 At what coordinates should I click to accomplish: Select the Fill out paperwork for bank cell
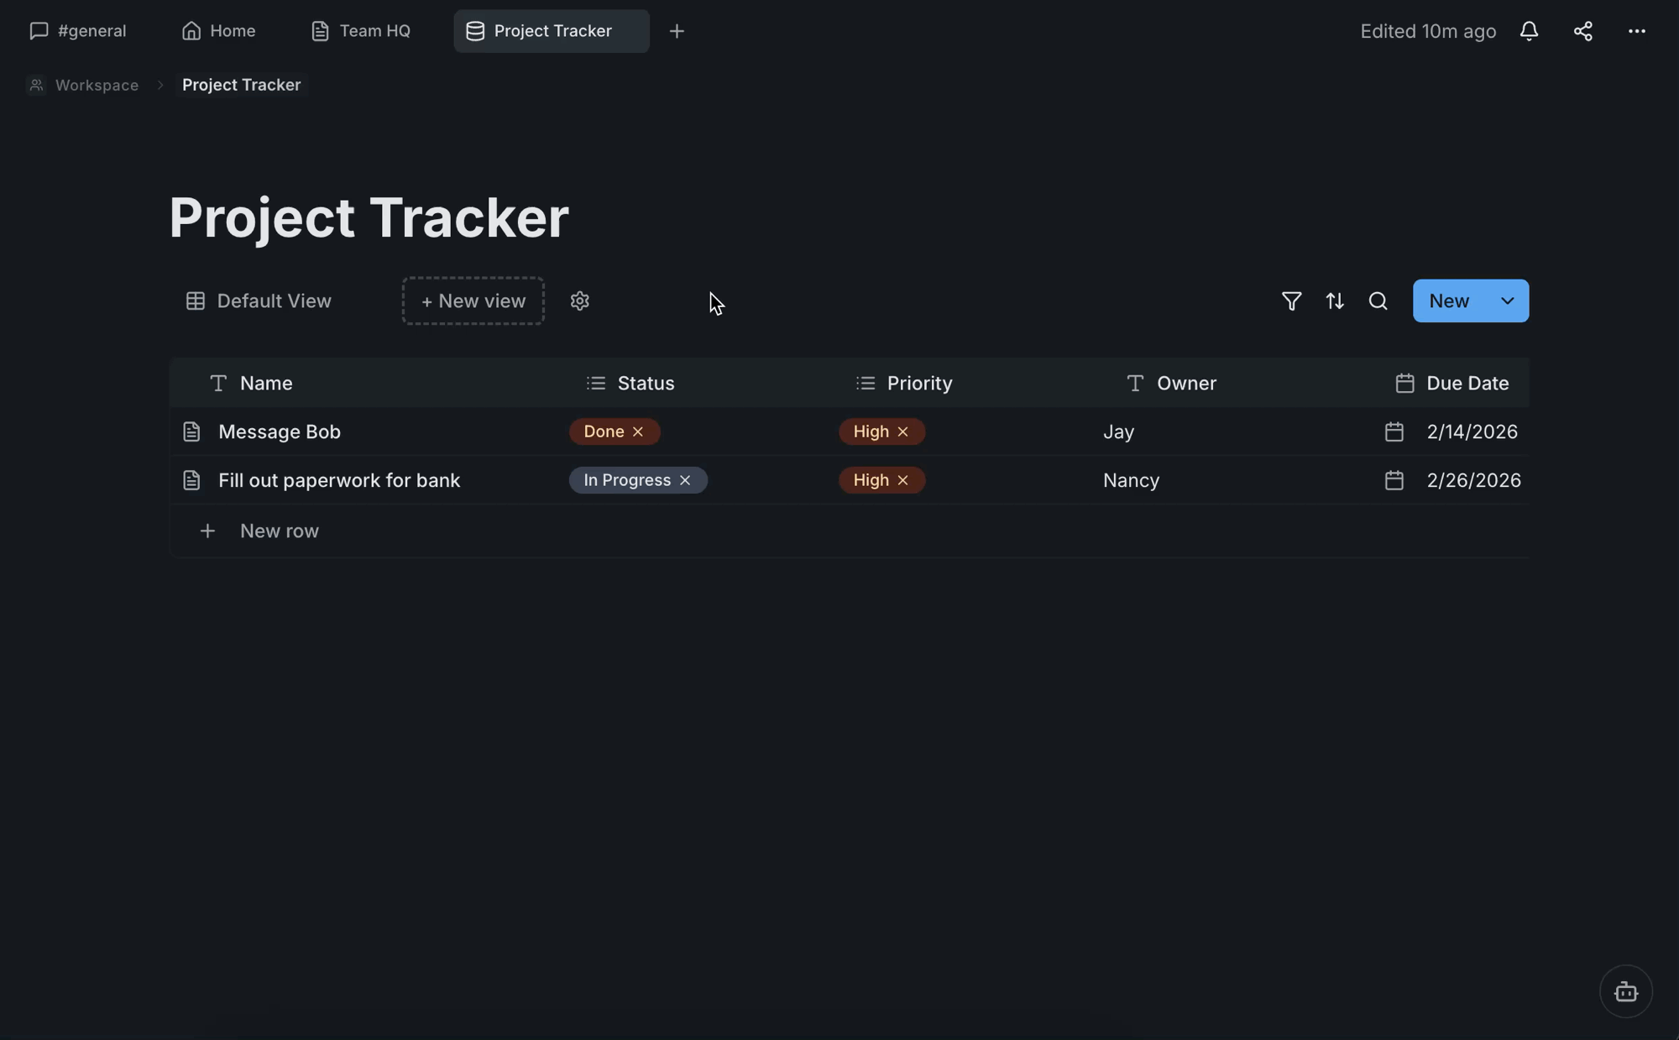coord(339,479)
